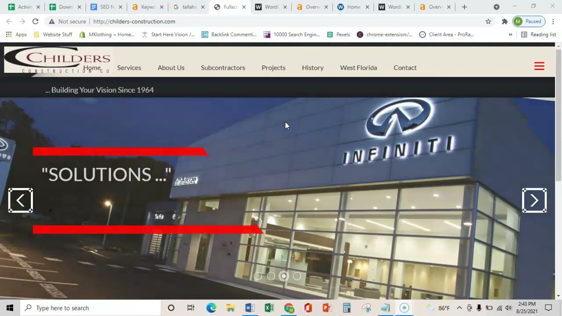Viewport: 562px width, 316px height.
Task: Open the History nav menu item
Action: tap(313, 68)
